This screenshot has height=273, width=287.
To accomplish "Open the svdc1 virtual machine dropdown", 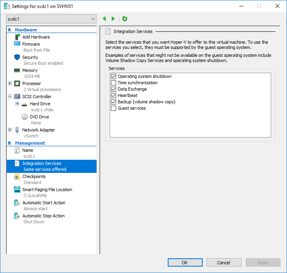I will (x=51, y=19).
